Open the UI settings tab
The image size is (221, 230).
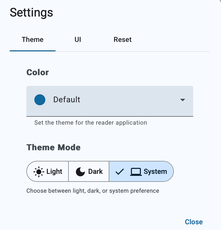point(78,40)
